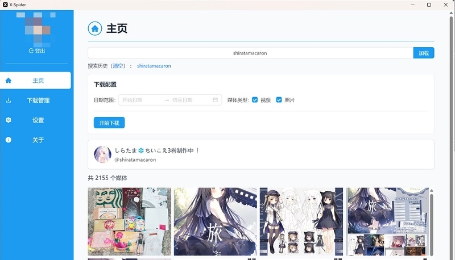Viewport: 455px width, 260px height.
Task: Open the 关于 page
Action: point(35,140)
